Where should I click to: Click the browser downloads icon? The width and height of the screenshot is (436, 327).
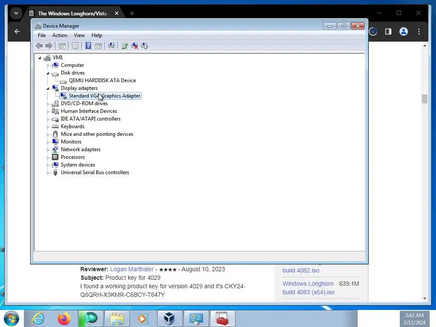pos(373,32)
